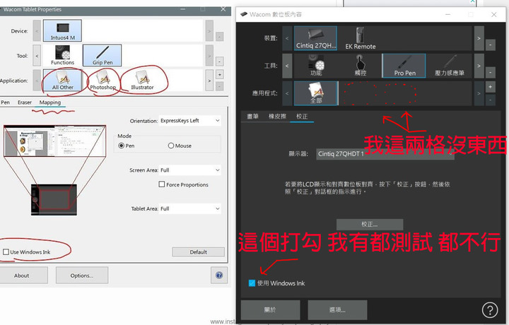Select the 觸控 touch tool icon
Viewport: 509px width, 325px height.
click(x=361, y=66)
